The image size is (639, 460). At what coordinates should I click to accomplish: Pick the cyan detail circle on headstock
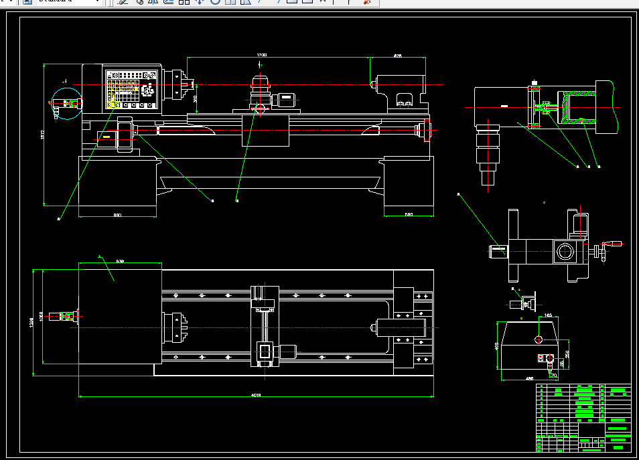point(67,104)
